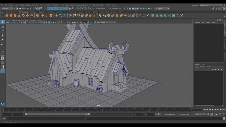This screenshot has width=226, height=127.
Task: Play the animation backwards
Action: [x=213, y=110]
